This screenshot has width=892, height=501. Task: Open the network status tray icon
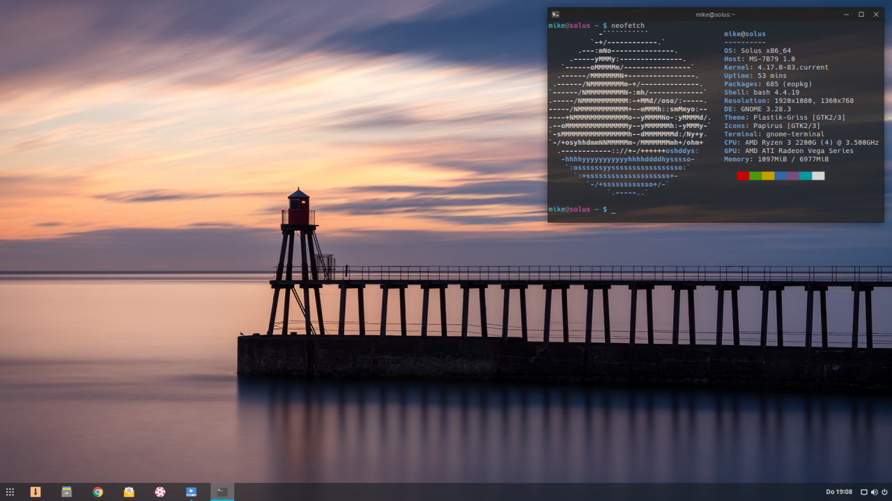tap(864, 492)
